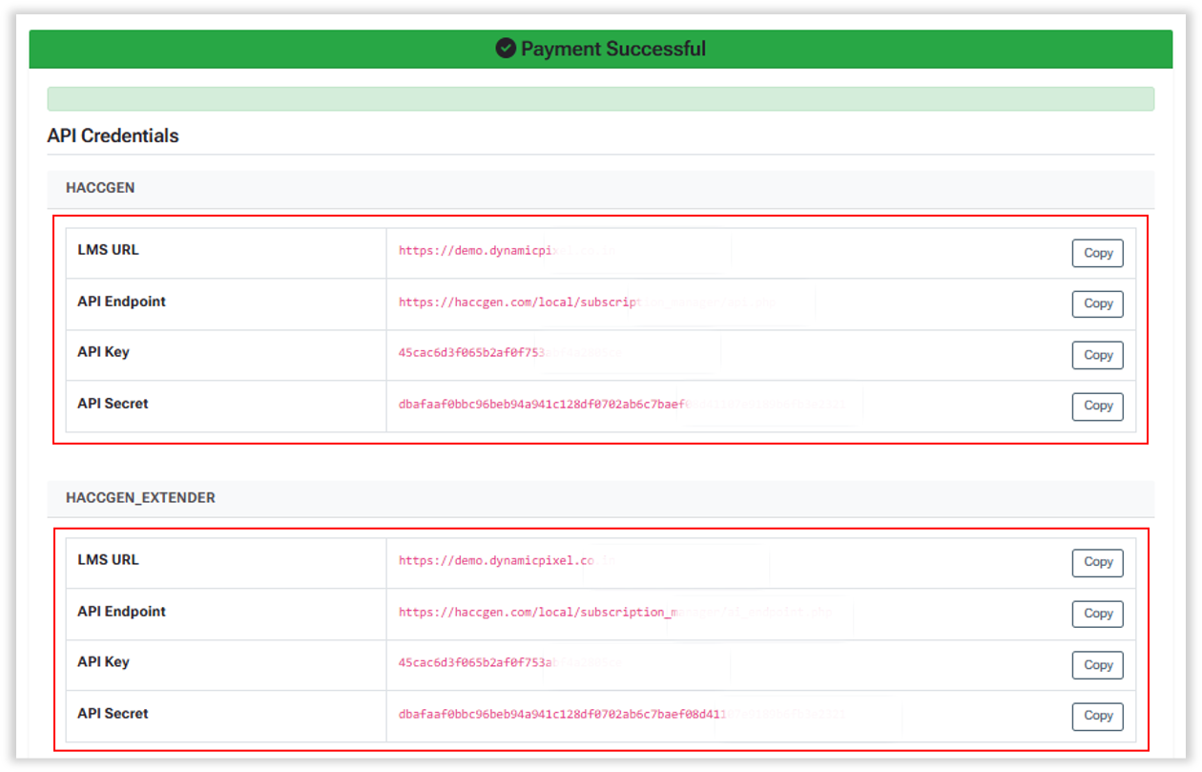The image size is (1202, 772).
Task: Click the HACCGEN_EXTENDER LMS URL value
Action: [x=508, y=561]
